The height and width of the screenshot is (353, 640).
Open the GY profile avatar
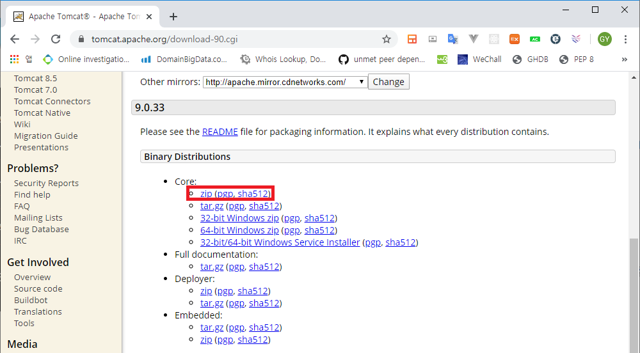point(605,39)
